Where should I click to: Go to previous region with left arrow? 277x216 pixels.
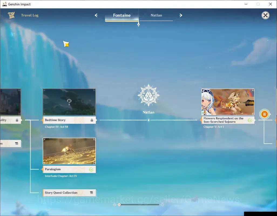pyautogui.click(x=96, y=15)
